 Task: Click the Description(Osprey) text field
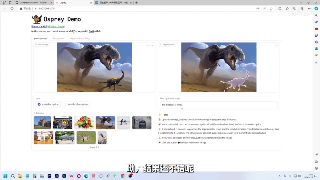219,105
